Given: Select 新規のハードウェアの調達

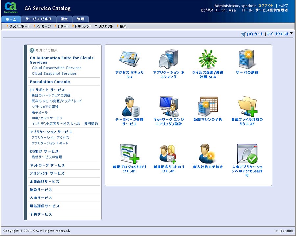Looking at the screenshot, I should [x=51, y=95].
